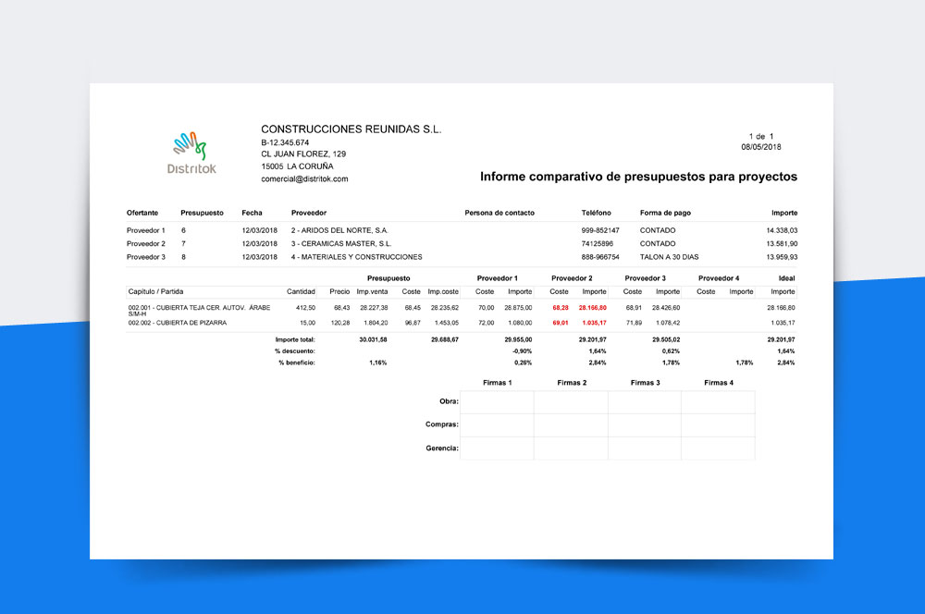Click the 'Persona de contacto' column header

(499, 213)
